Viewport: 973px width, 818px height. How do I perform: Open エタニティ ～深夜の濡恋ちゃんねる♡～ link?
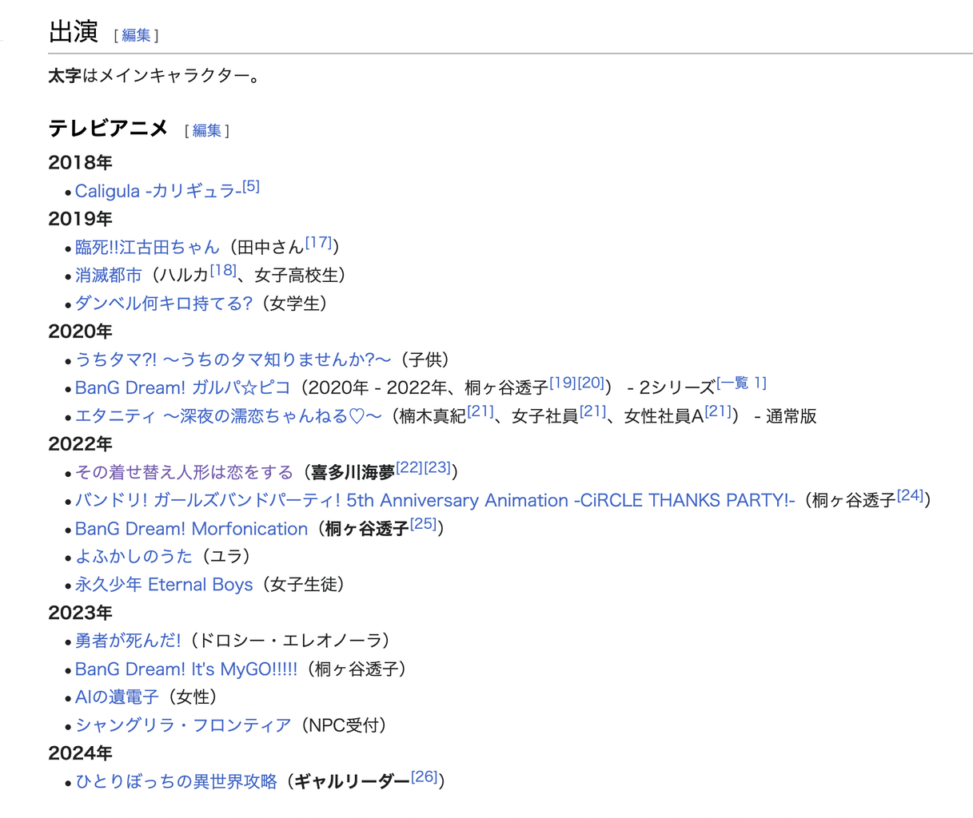tap(229, 416)
